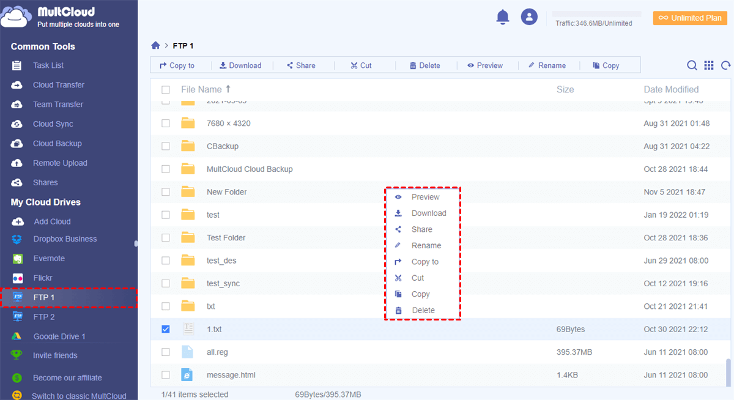This screenshot has width=734, height=400.
Task: Switch to grid view icon
Action: point(709,65)
